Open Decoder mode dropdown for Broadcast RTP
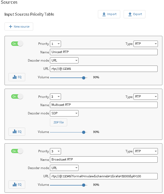 point(64,168)
